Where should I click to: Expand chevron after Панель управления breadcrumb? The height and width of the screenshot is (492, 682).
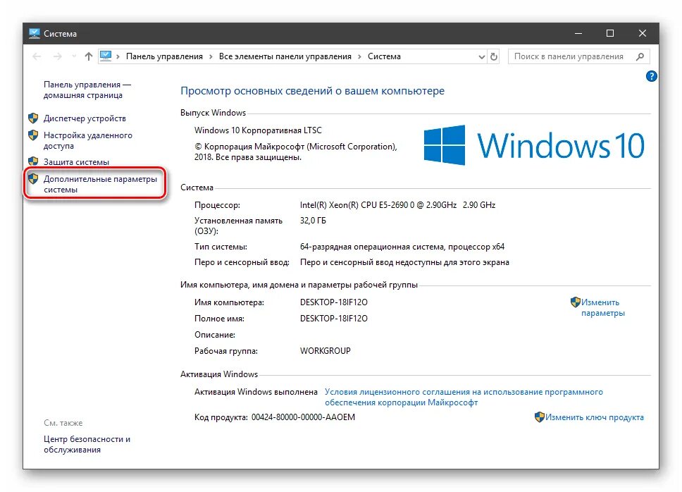(211, 56)
